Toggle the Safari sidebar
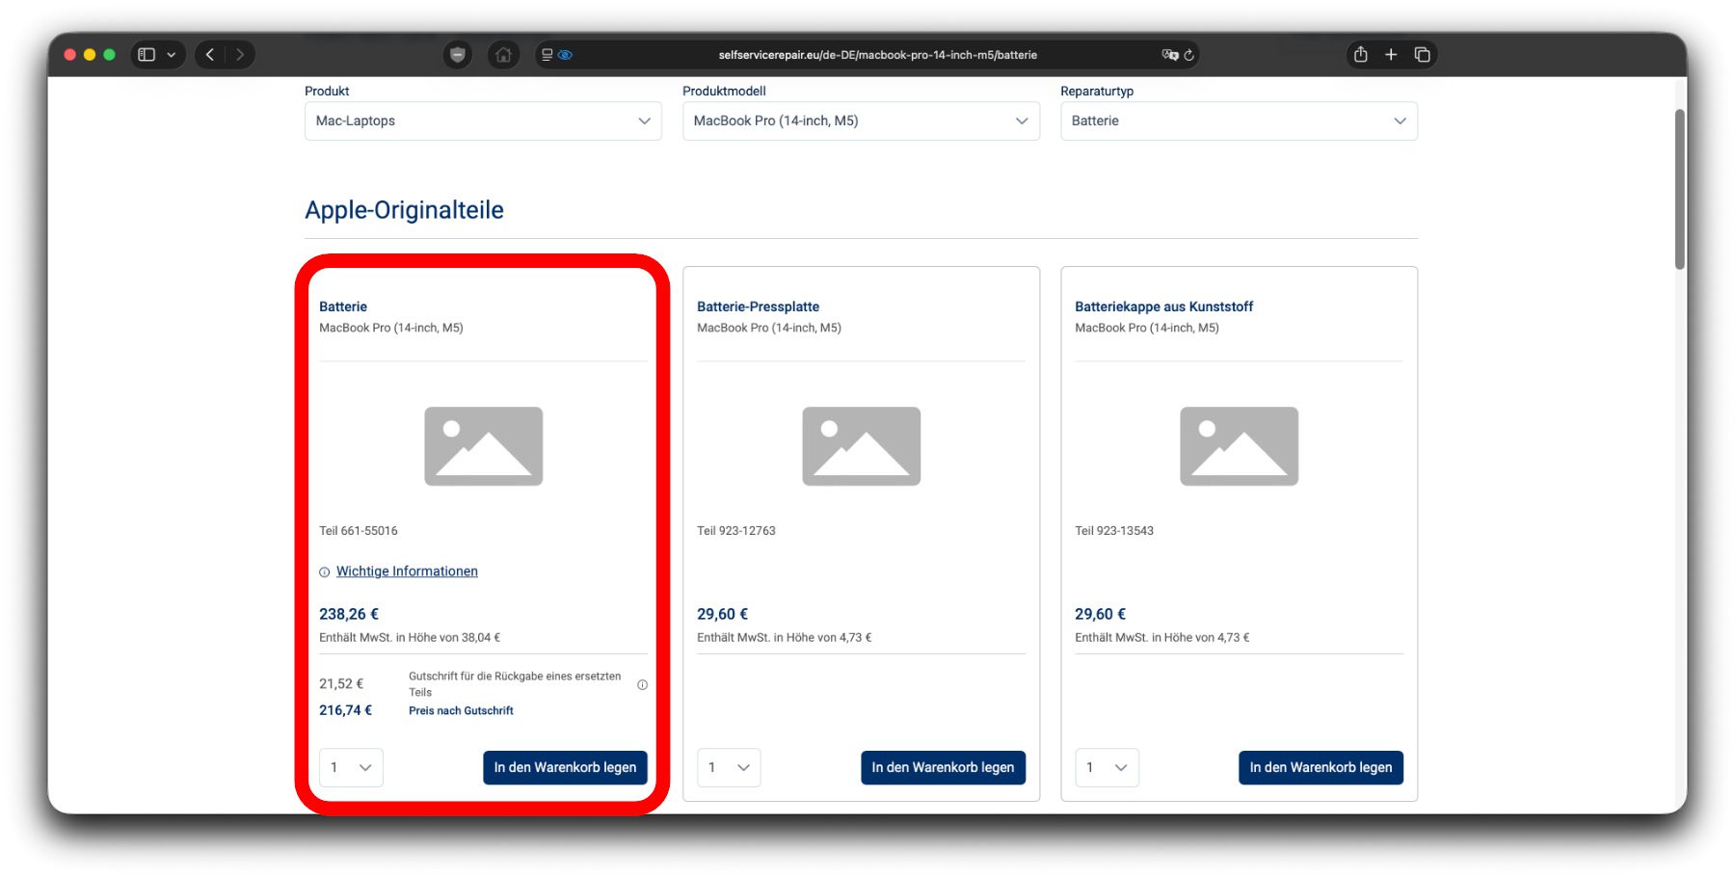 (147, 55)
